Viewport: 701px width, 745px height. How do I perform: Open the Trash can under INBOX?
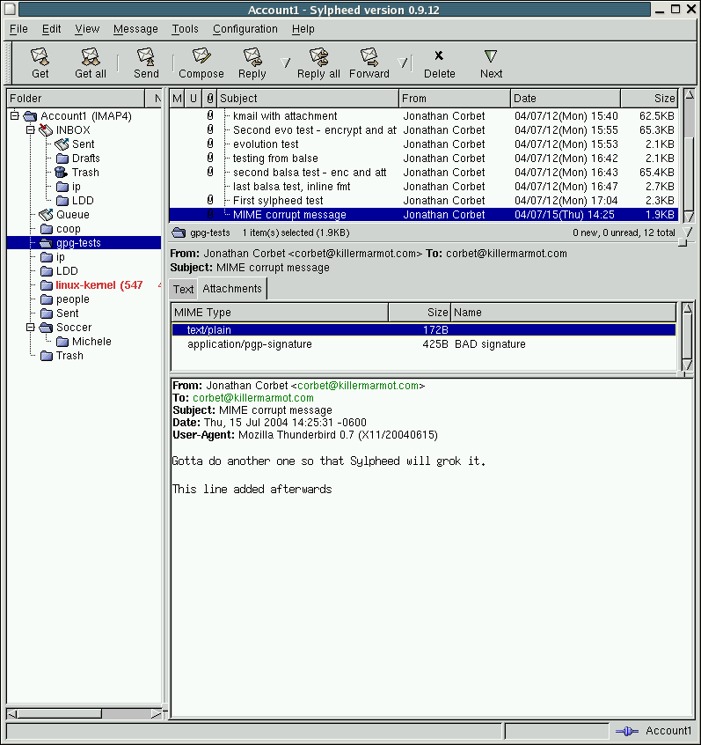tap(62, 172)
